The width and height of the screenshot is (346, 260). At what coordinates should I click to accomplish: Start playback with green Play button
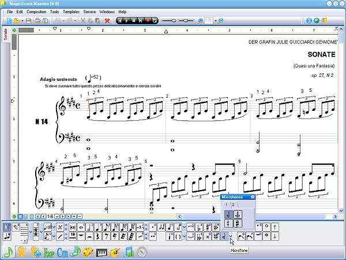coord(126,21)
